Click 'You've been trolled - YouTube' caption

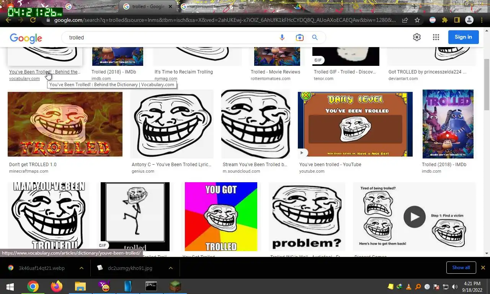(x=330, y=164)
